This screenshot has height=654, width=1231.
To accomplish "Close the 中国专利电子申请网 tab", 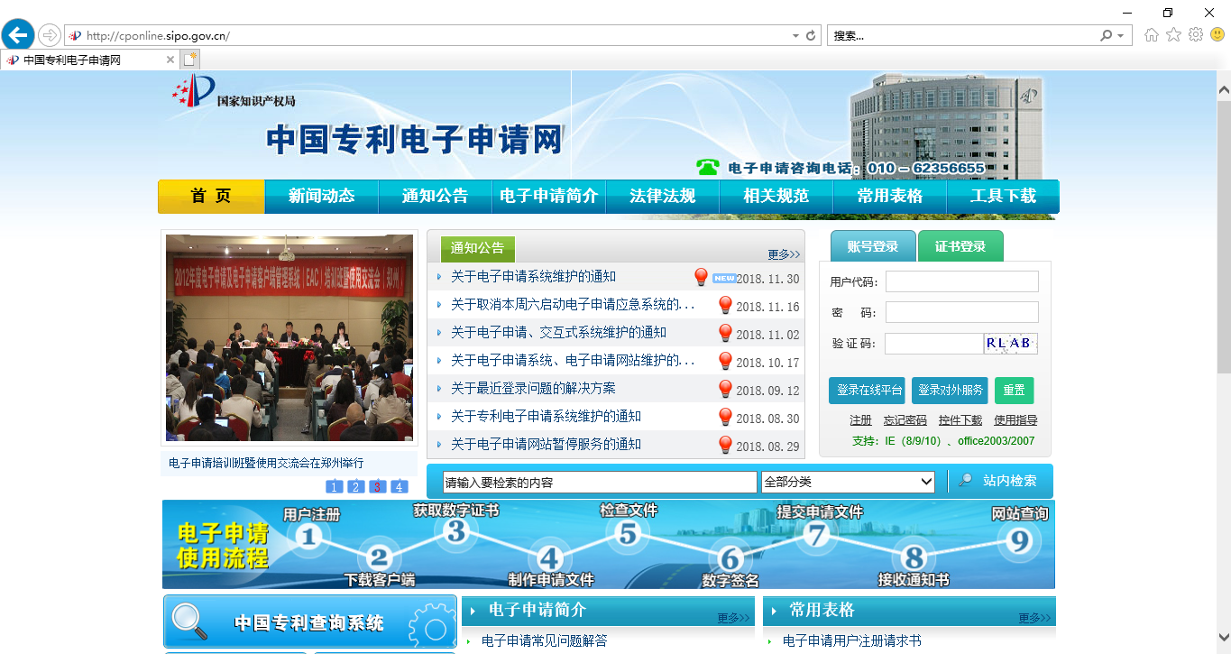I will pos(170,60).
